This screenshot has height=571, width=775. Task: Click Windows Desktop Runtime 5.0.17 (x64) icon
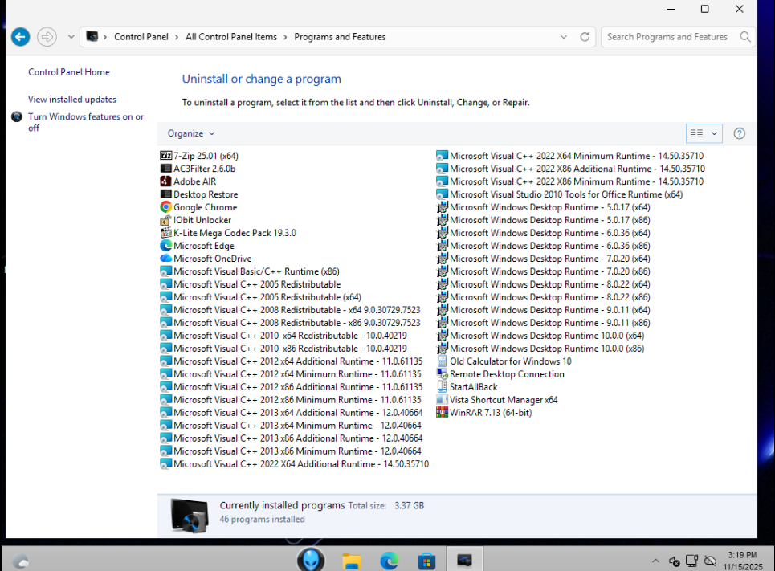[x=442, y=207]
